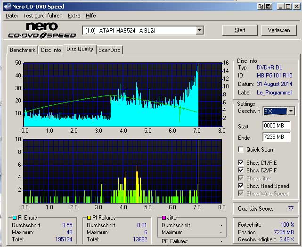Switch to the Disc Info tab

point(51,50)
